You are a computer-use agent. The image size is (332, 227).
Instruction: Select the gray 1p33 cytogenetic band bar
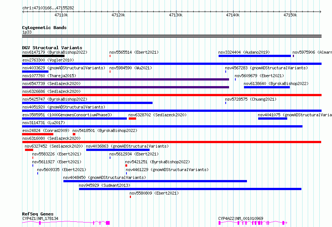[x=172, y=36]
